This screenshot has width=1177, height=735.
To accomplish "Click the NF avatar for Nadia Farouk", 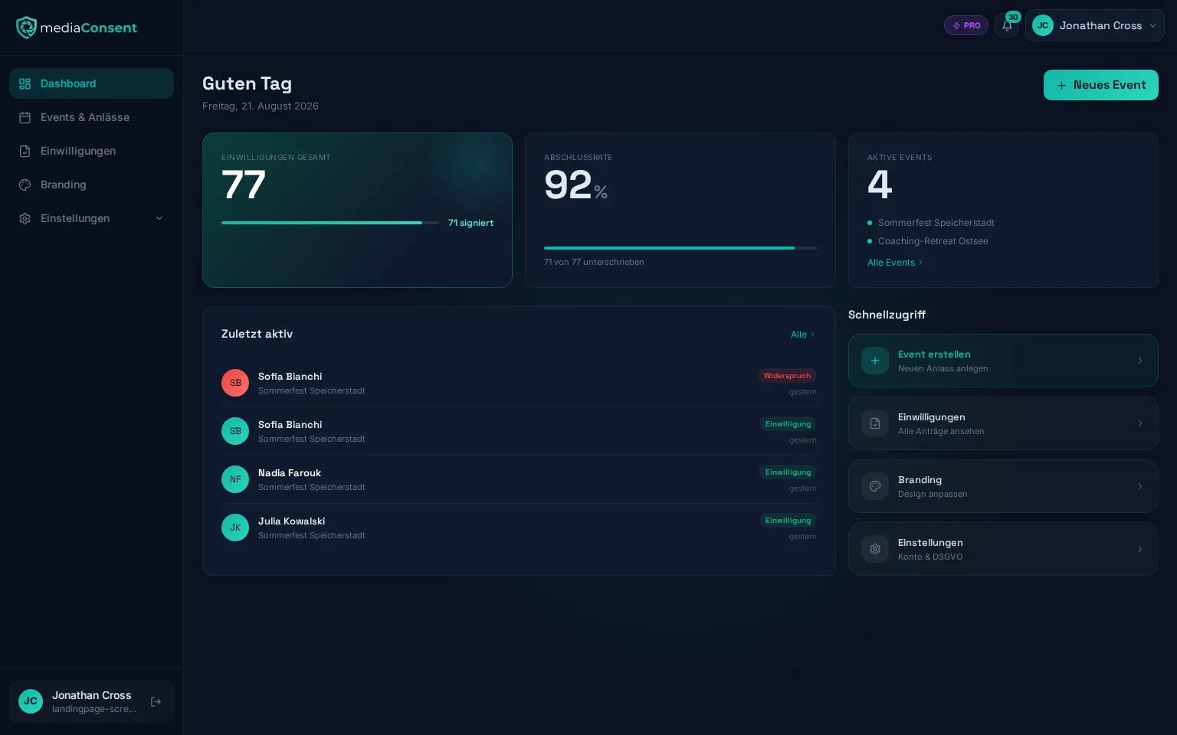I will [x=235, y=479].
